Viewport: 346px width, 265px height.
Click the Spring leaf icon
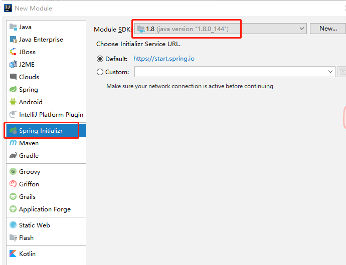click(13, 89)
